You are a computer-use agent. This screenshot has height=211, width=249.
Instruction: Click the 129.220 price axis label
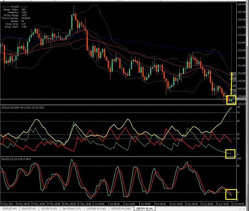point(241,104)
